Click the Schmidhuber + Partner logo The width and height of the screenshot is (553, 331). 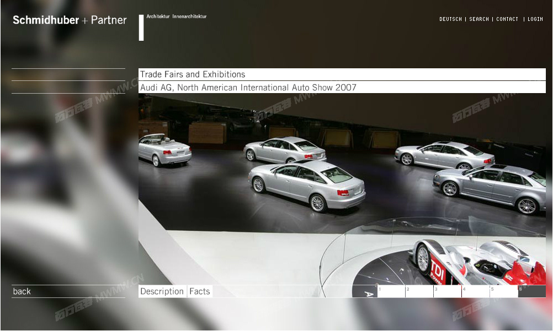70,20
